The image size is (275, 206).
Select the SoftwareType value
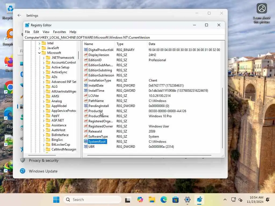tap(98, 137)
